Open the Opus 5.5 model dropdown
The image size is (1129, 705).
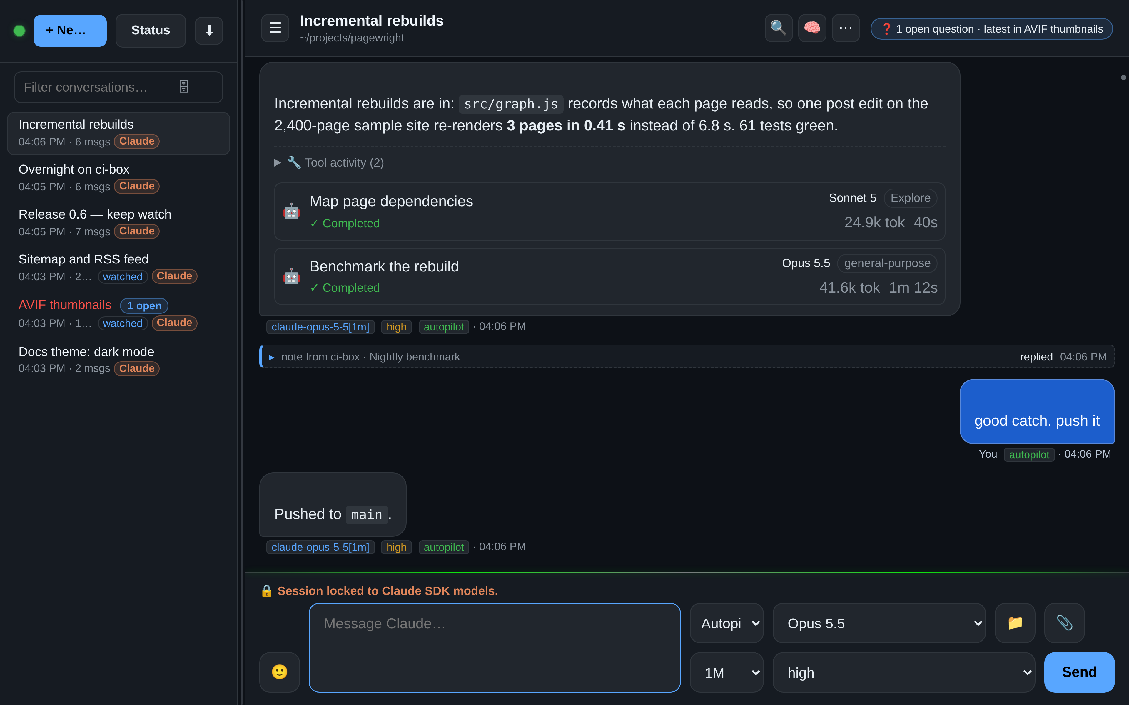pos(879,623)
